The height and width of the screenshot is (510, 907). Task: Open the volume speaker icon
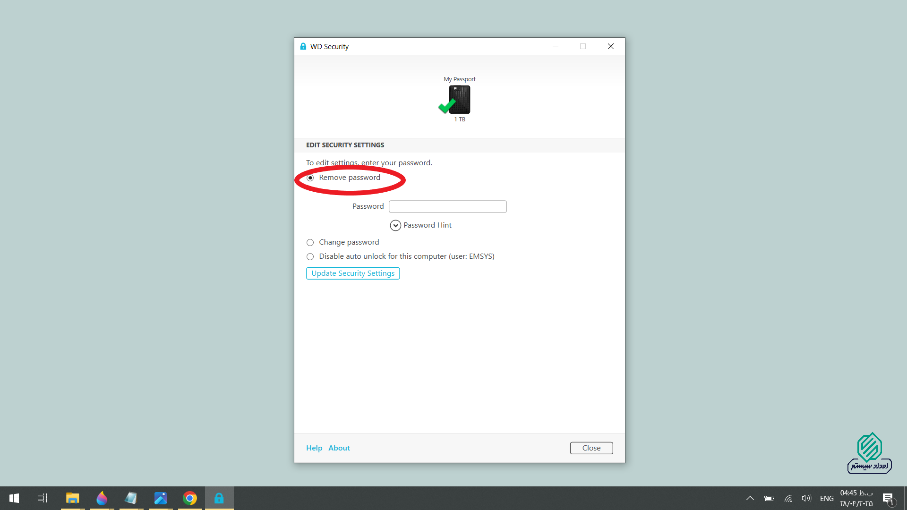(806, 498)
